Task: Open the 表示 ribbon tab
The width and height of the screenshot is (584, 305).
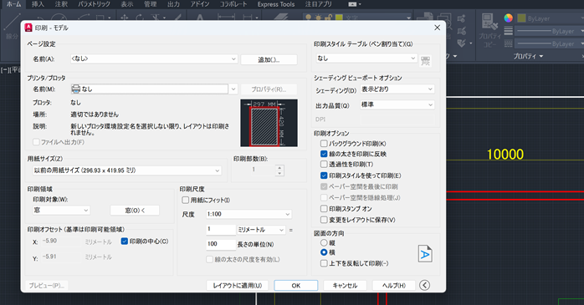Action: coord(126,4)
